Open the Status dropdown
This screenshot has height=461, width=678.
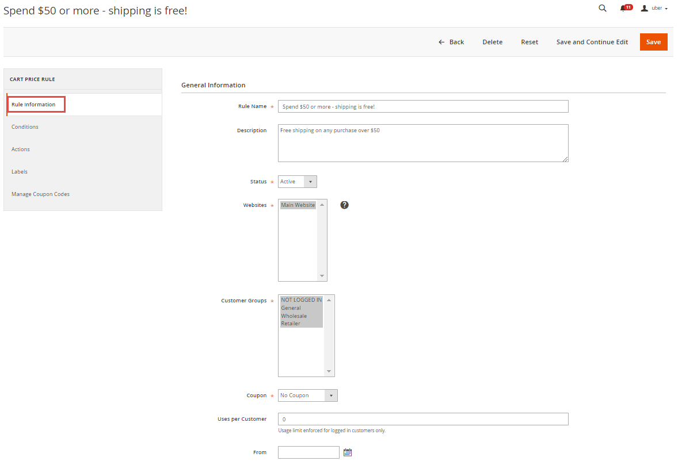(x=297, y=182)
